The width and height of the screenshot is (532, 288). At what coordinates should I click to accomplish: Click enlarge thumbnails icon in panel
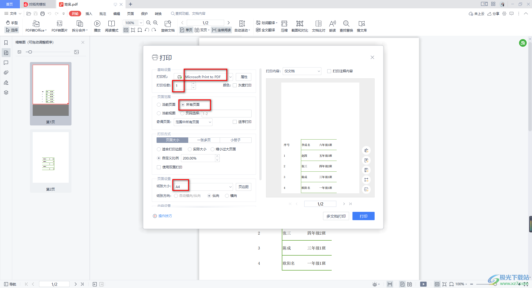(x=76, y=52)
